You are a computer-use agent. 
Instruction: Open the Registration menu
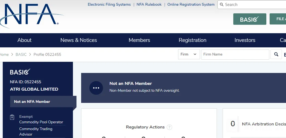click(192, 40)
